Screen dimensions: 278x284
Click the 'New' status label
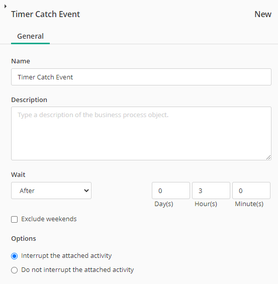tap(263, 14)
